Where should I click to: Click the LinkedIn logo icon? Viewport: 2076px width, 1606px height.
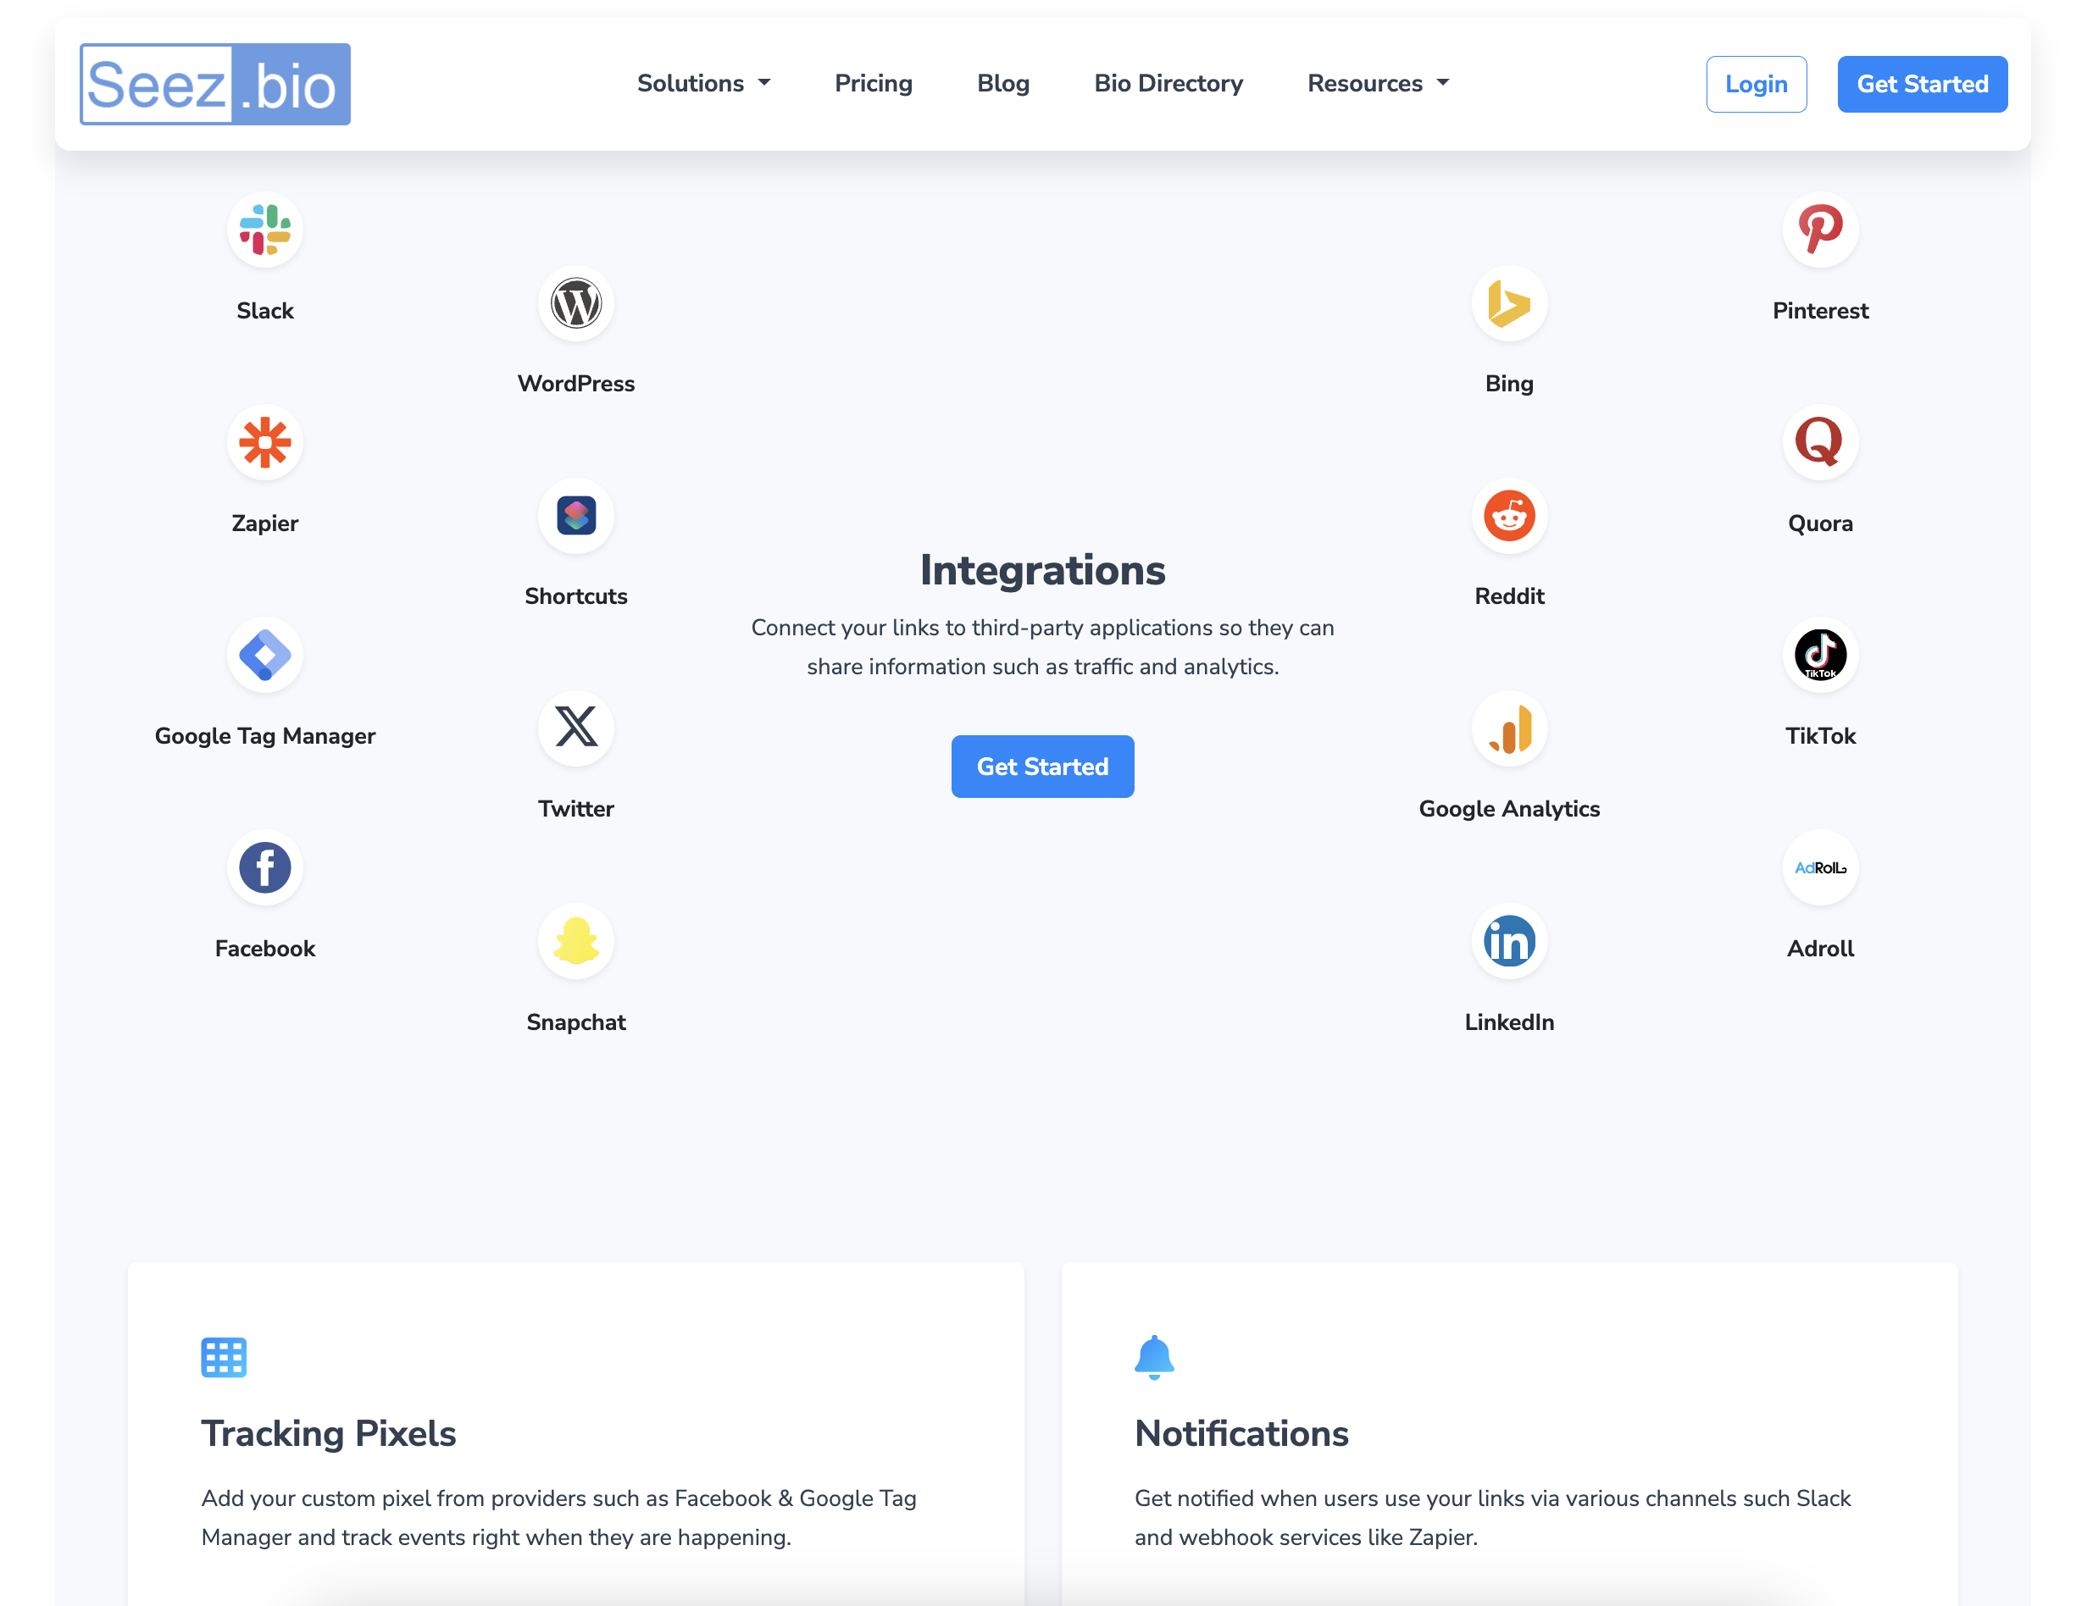(x=1509, y=941)
